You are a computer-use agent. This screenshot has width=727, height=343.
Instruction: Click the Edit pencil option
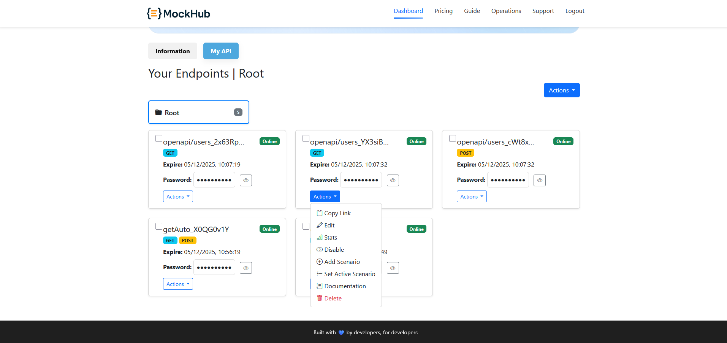tap(329, 225)
